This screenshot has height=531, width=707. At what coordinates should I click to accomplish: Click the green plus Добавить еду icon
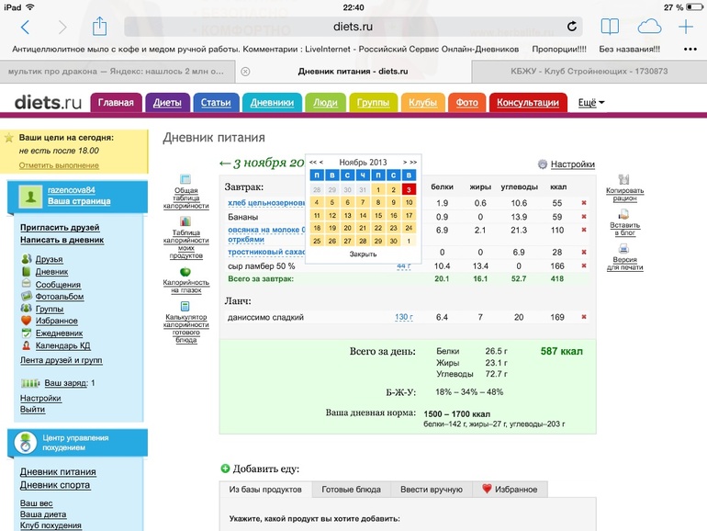[x=225, y=469]
